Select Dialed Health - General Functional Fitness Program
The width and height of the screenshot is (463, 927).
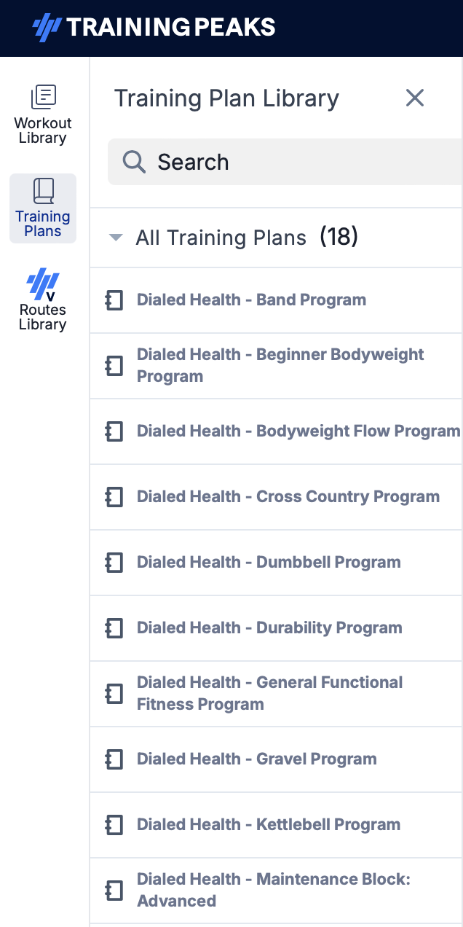coord(269,693)
